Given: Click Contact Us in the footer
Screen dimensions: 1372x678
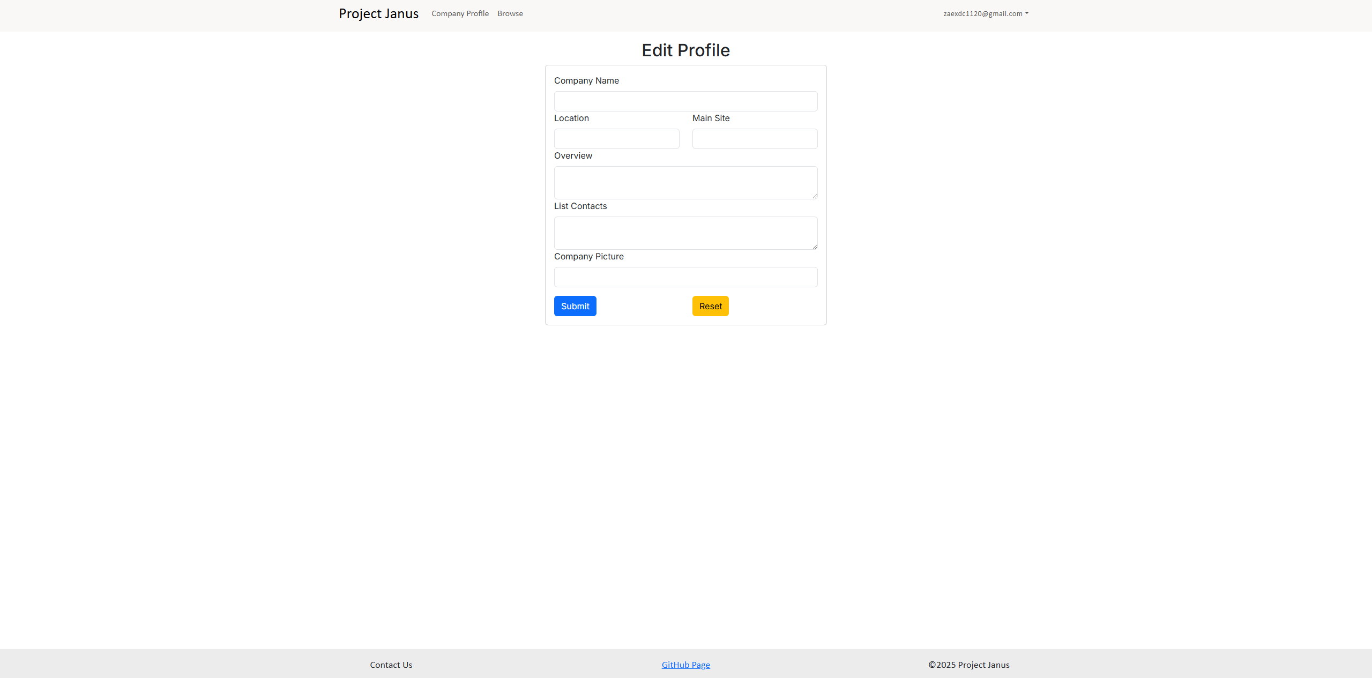Looking at the screenshot, I should [x=391, y=665].
